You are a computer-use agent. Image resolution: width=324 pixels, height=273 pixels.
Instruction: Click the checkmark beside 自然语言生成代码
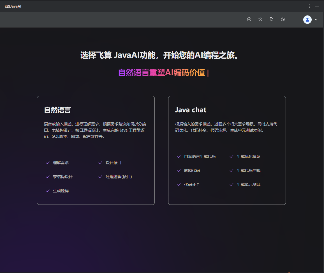click(179, 157)
